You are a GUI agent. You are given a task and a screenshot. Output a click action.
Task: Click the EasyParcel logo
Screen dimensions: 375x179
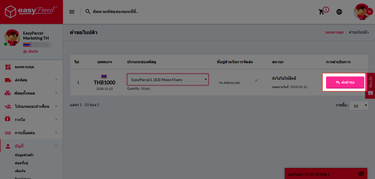point(31,12)
